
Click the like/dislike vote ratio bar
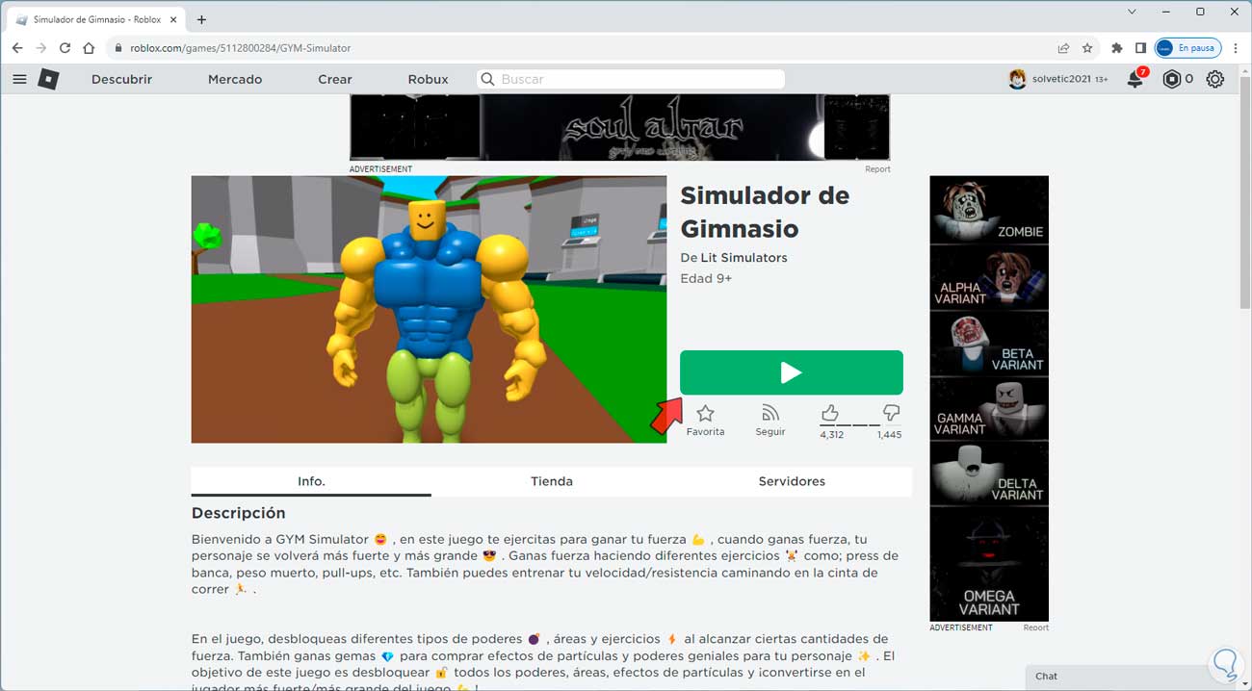pyautogui.click(x=861, y=424)
